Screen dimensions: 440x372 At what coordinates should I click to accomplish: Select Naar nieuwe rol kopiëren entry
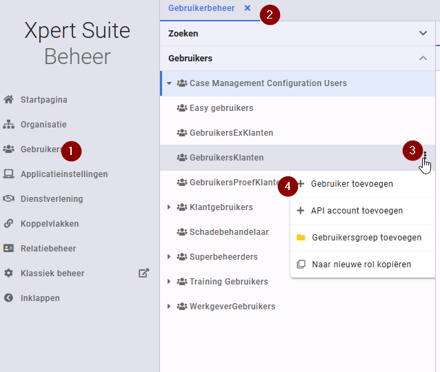(x=363, y=264)
